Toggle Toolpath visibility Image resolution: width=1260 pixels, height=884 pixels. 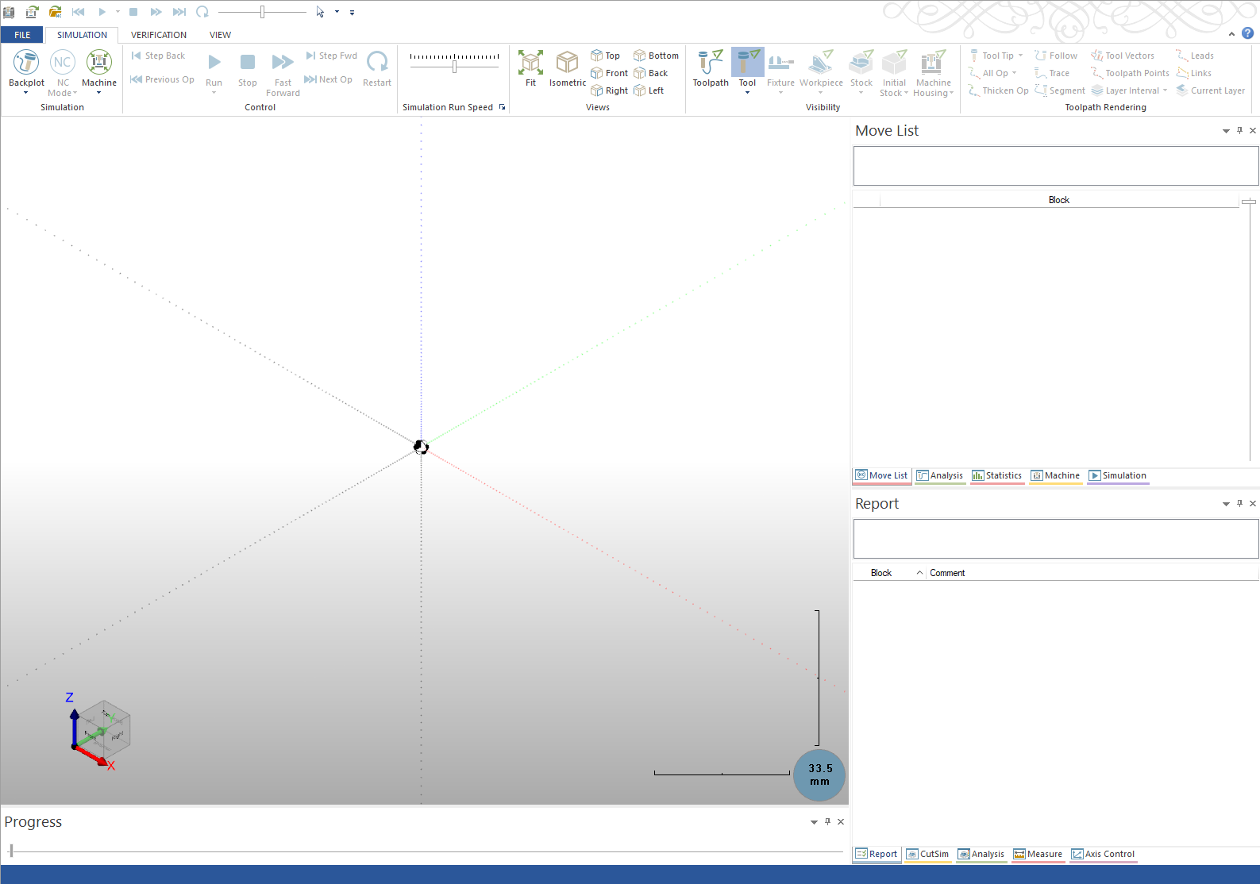tap(710, 63)
